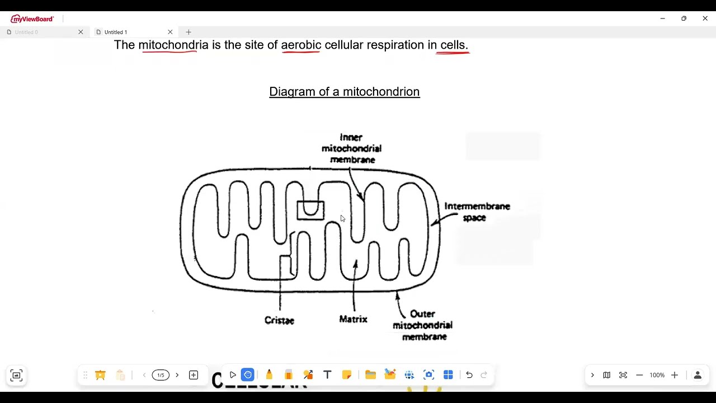Select the pen tool
The image size is (716, 403).
pyautogui.click(x=269, y=375)
